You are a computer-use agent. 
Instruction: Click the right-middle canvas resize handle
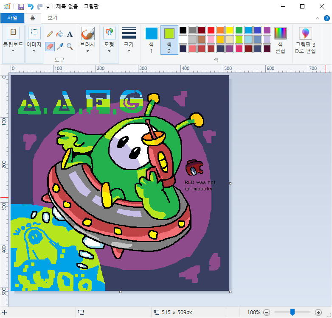pos(231,183)
